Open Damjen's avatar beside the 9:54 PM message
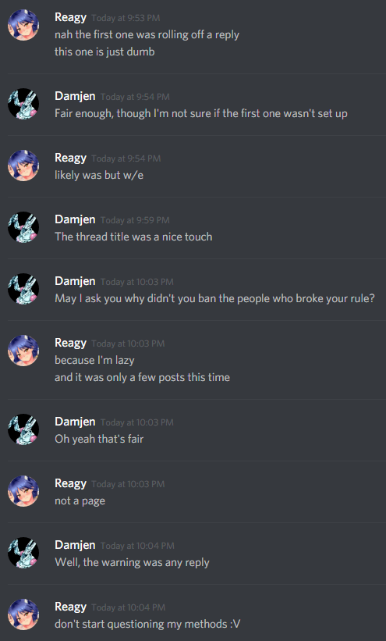386x641 pixels. click(23, 104)
